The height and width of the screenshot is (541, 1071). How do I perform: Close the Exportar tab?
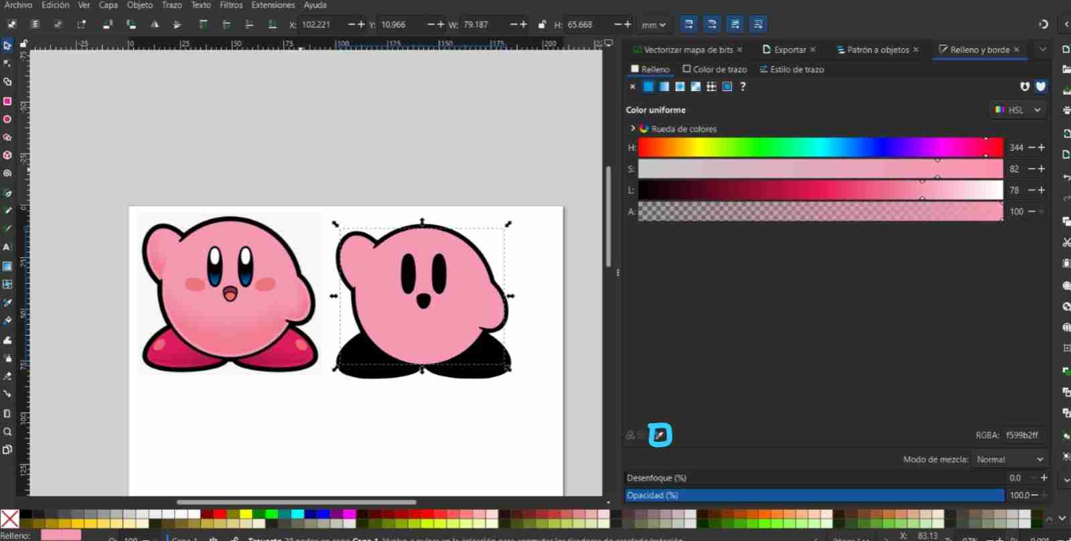point(812,50)
